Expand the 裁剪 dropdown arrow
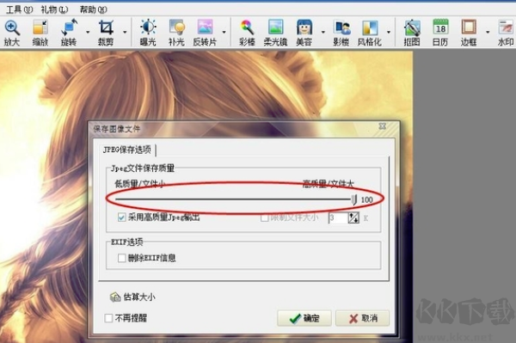 pyautogui.click(x=125, y=32)
